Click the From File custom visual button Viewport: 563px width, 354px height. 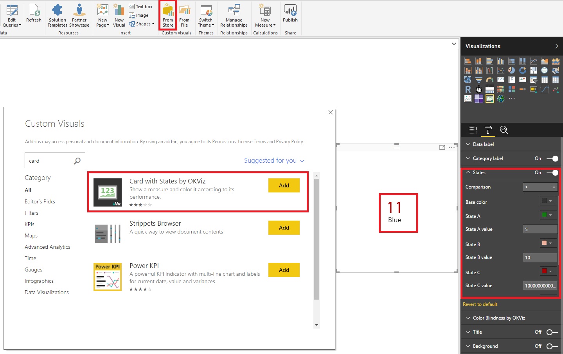click(x=184, y=16)
